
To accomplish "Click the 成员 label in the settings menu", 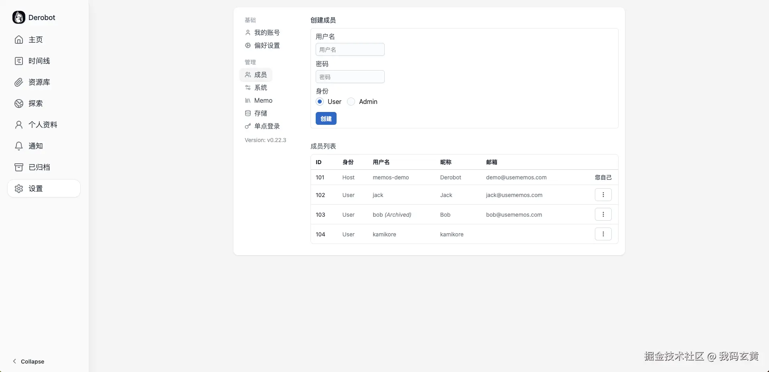I will [260, 75].
